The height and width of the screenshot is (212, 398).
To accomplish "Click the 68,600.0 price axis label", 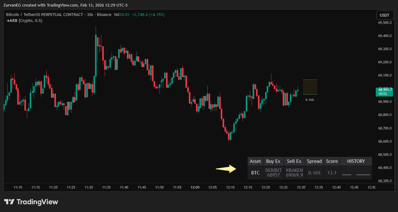I will pyautogui.click(x=385, y=141).
